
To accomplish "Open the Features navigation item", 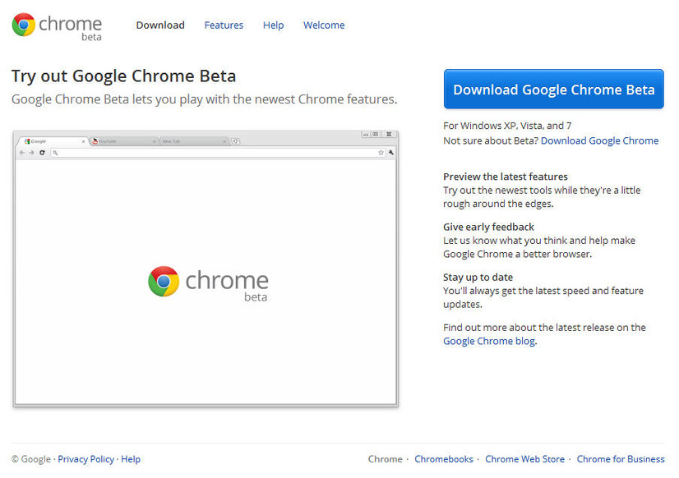I will pyautogui.click(x=224, y=25).
